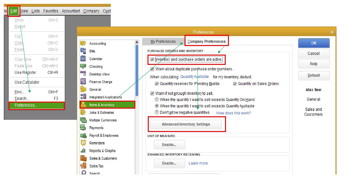Image resolution: width=347 pixels, height=185 pixels.
Task: Click the OK button
Action: pyautogui.click(x=314, y=43)
